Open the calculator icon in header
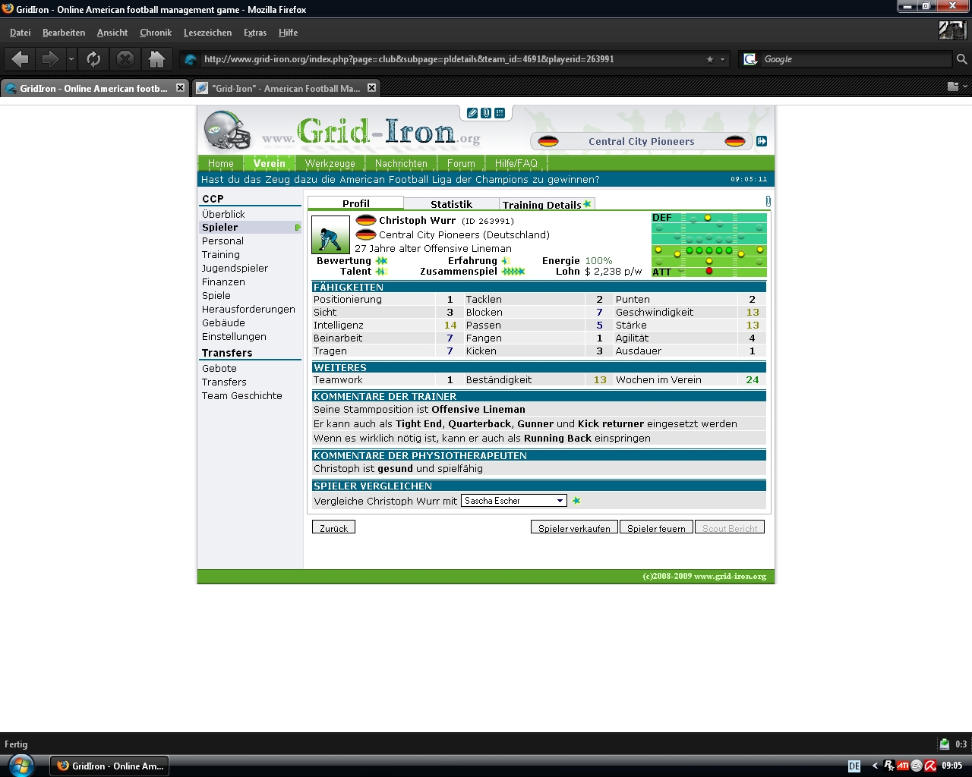Viewport: 972px width, 777px height. click(500, 113)
